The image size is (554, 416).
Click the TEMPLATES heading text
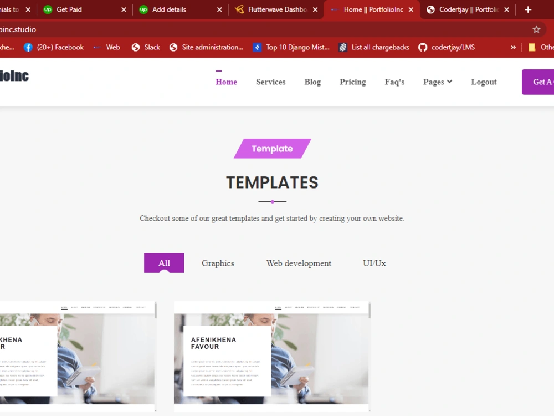[x=272, y=182]
